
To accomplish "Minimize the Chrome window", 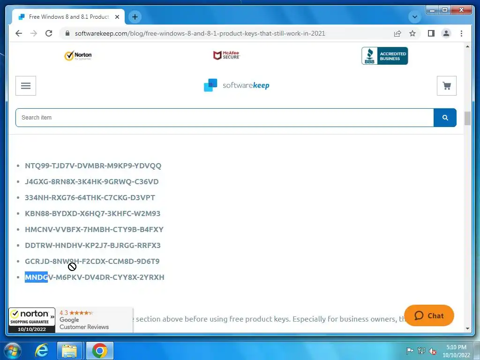I will (433, 10).
